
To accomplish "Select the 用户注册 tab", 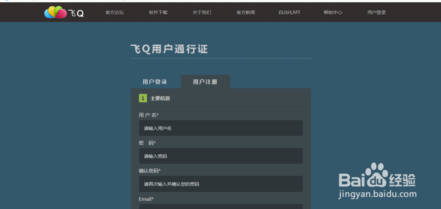I will pos(206,82).
